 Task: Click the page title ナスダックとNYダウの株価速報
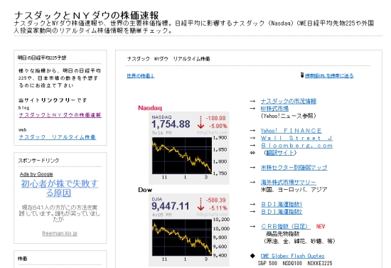click(x=86, y=16)
